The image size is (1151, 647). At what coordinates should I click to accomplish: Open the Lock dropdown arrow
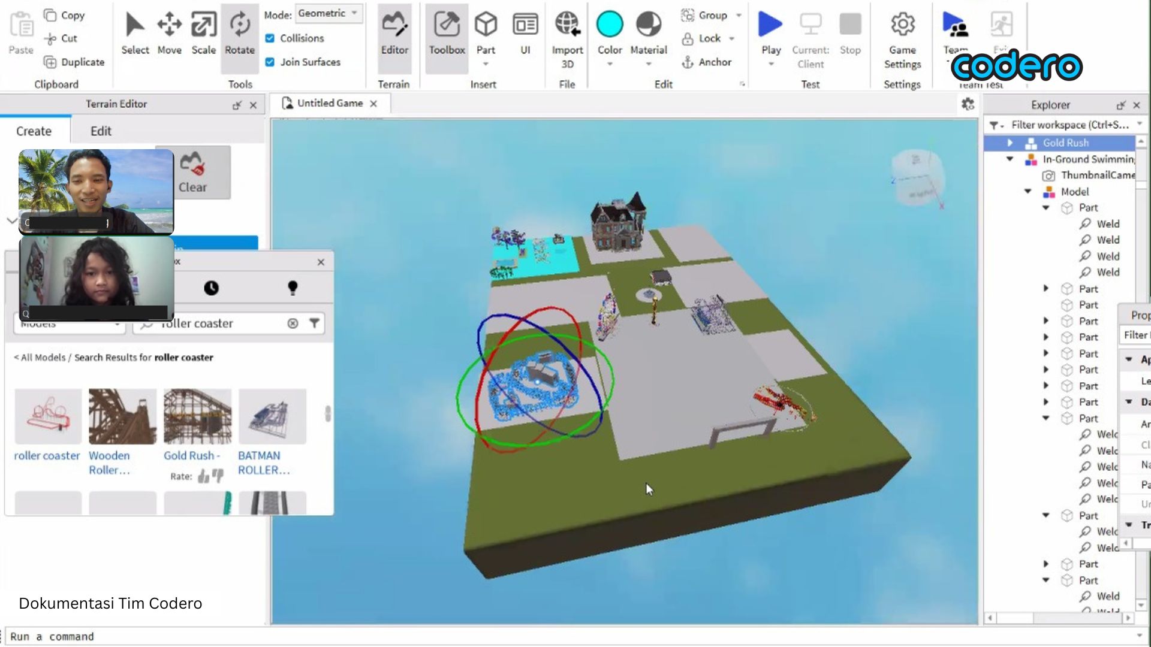point(732,38)
